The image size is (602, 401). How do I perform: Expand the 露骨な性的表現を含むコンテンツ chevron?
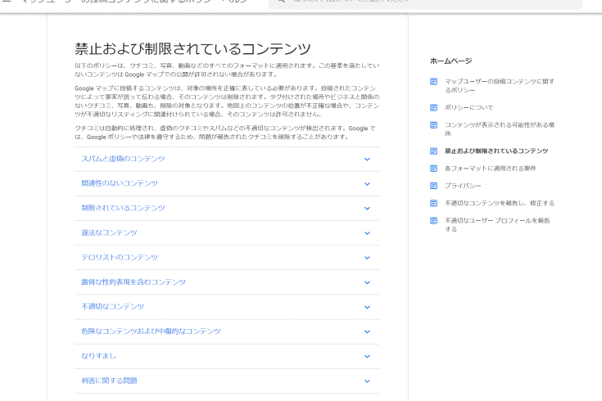367,282
